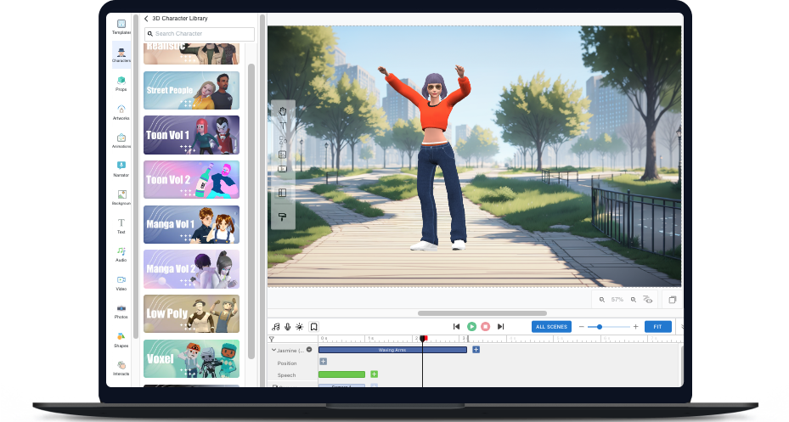Open the Narrator tool in the sidebar

121,167
